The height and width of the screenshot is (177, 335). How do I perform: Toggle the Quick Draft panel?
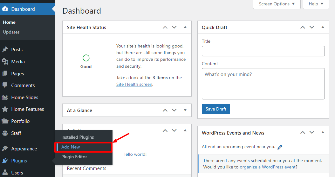(323, 27)
